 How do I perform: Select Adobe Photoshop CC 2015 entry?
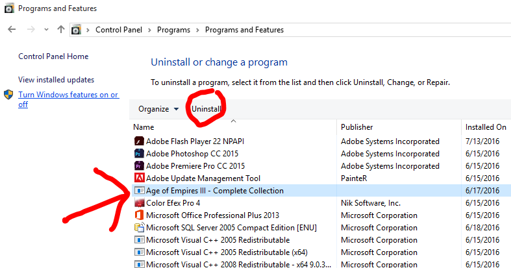pyautogui.click(x=192, y=154)
